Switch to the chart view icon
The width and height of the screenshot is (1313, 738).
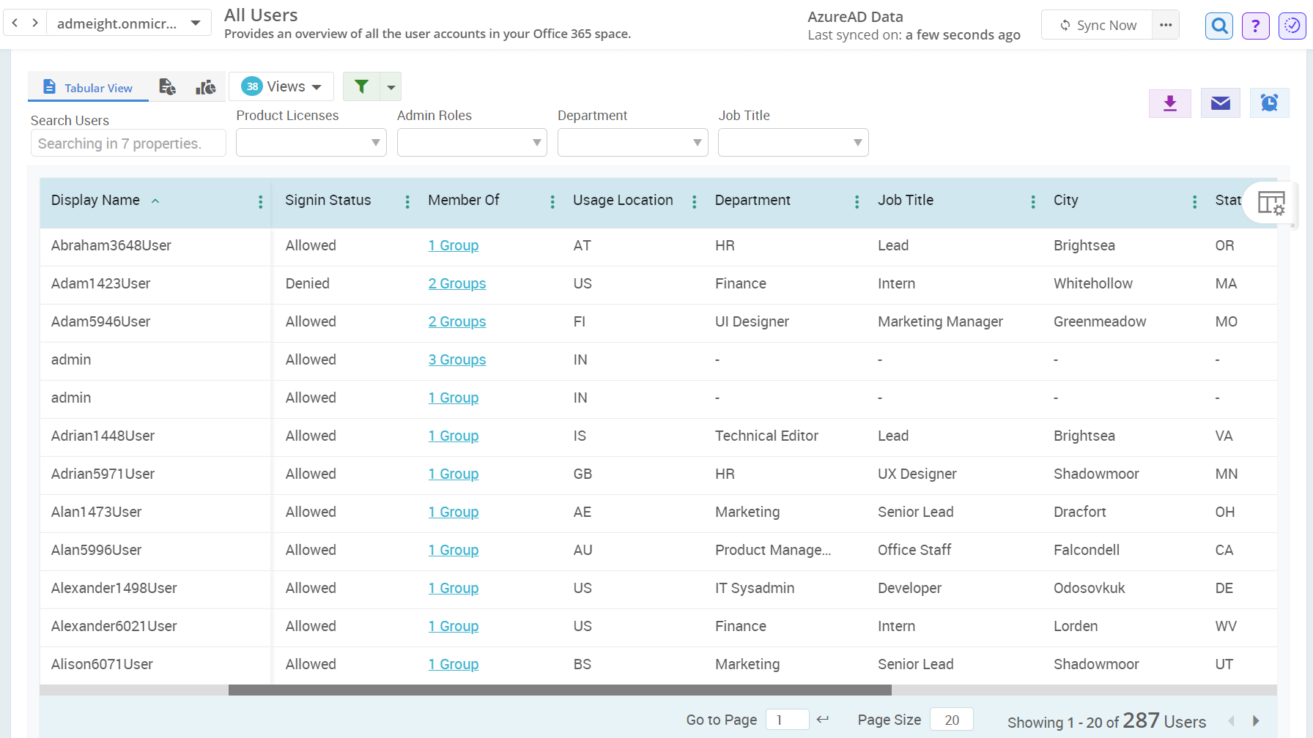tap(205, 86)
